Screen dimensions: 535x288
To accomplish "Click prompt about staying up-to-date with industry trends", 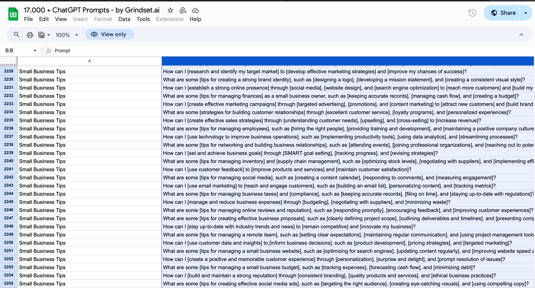I will point(348,226).
